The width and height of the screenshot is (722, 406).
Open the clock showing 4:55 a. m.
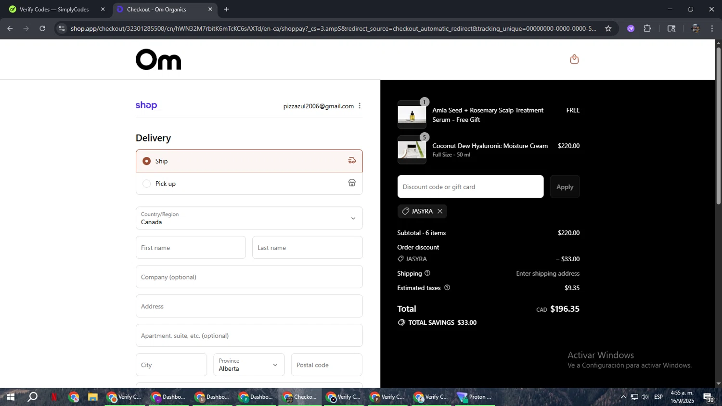(682, 397)
